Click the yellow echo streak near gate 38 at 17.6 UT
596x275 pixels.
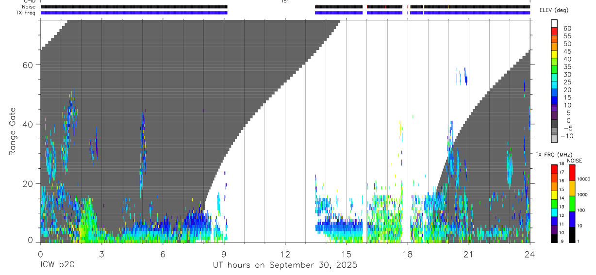point(400,129)
